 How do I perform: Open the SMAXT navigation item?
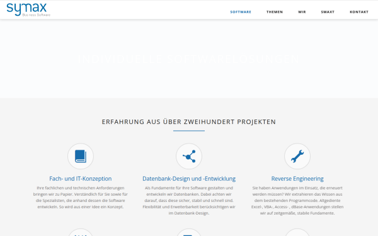tap(328, 12)
